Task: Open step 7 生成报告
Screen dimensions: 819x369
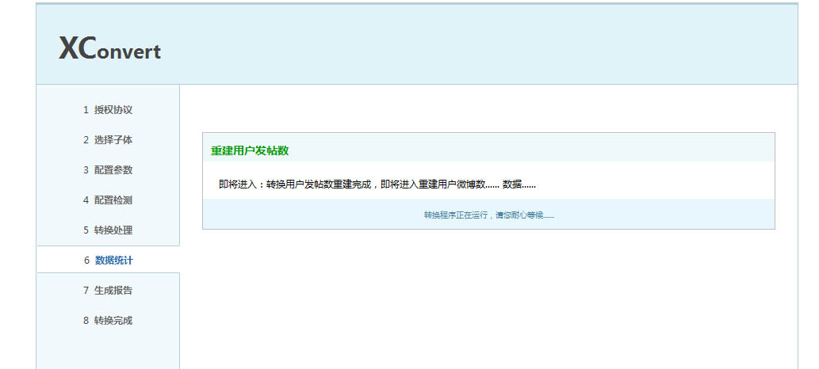Action: pyautogui.click(x=108, y=291)
